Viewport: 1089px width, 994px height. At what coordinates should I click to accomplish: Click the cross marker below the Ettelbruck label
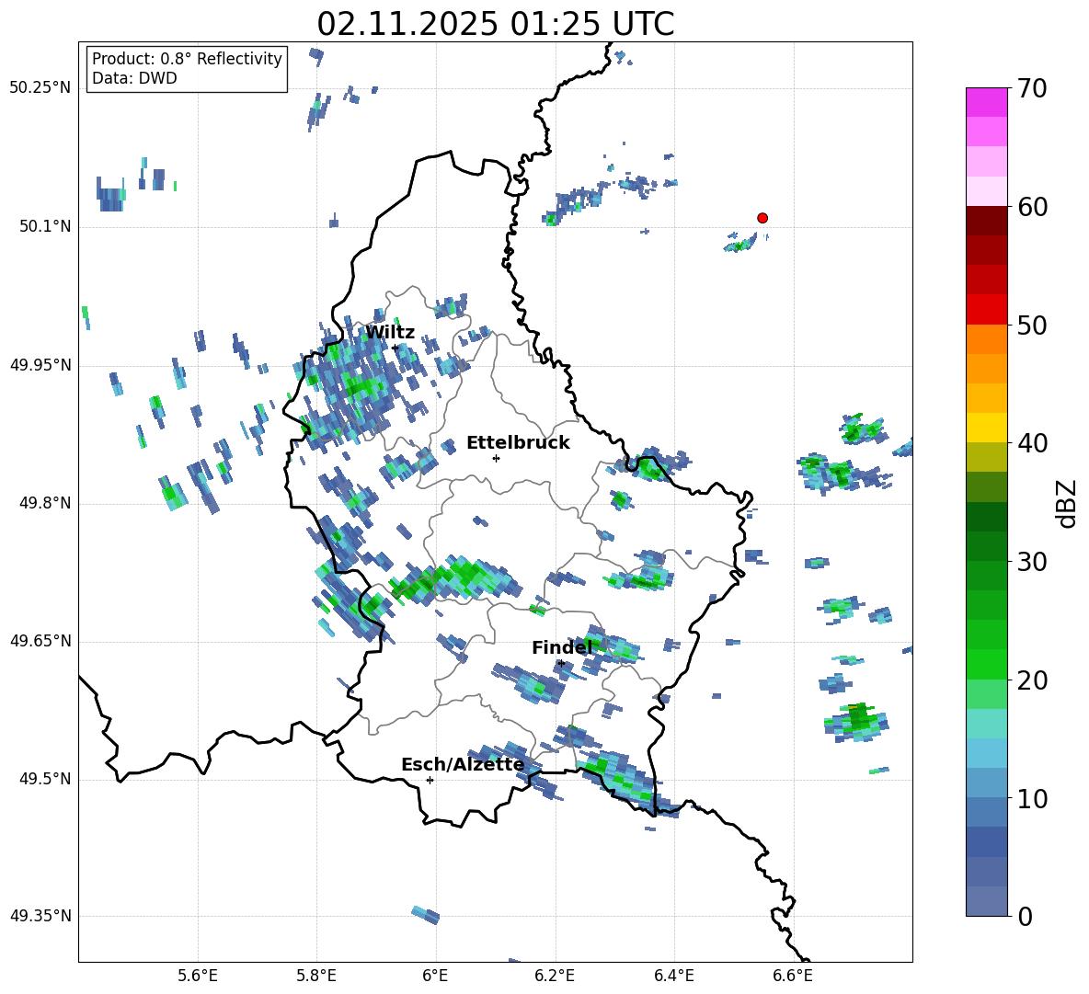pos(496,458)
